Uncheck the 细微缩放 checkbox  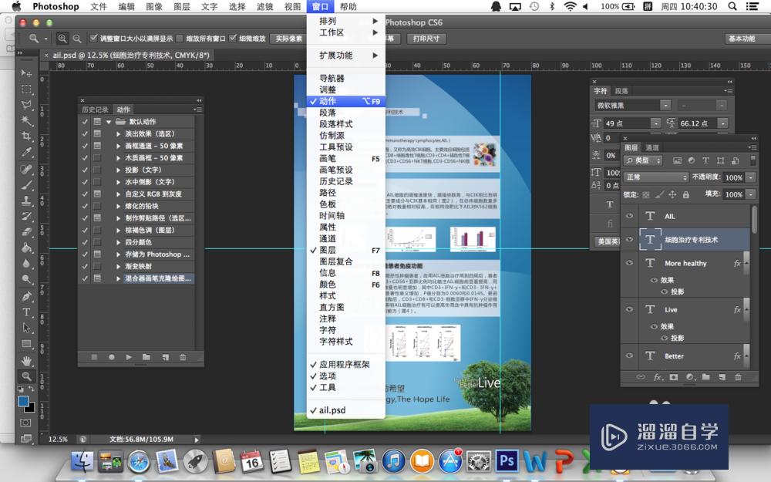click(x=233, y=39)
